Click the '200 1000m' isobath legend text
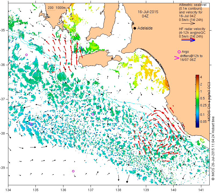 point(57,8)
